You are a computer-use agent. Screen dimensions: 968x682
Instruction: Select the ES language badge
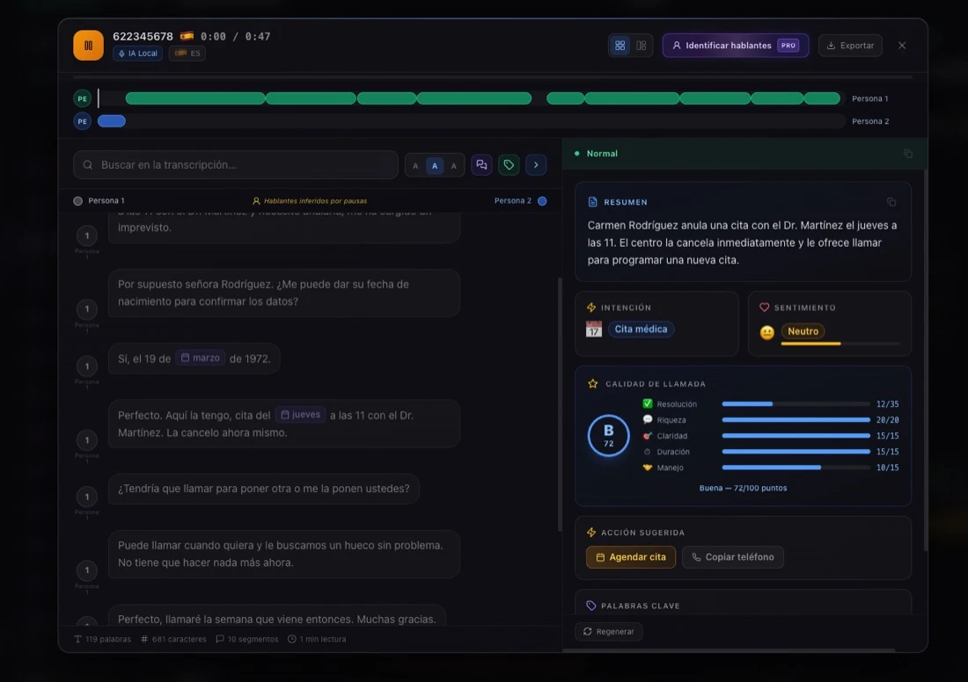[187, 54]
